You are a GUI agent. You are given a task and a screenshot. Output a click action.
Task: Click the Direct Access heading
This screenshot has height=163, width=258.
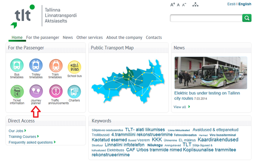(21, 121)
